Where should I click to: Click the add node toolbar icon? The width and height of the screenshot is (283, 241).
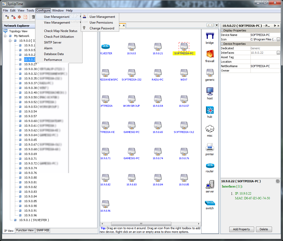click(7, 17)
